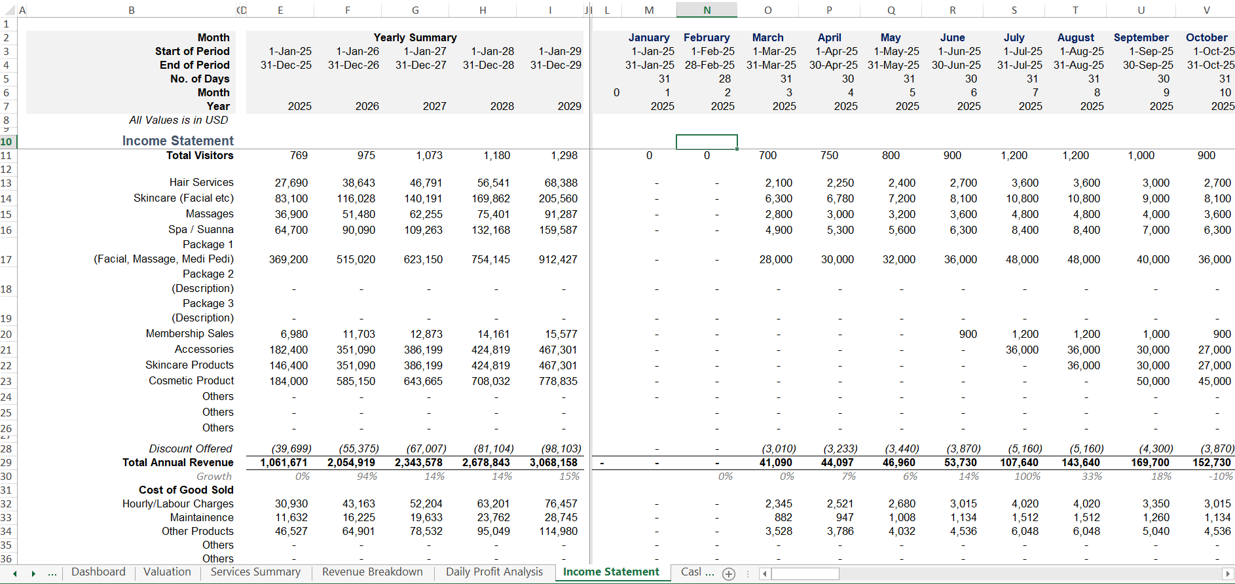Select column B header
The image size is (1235, 584).
(132, 10)
